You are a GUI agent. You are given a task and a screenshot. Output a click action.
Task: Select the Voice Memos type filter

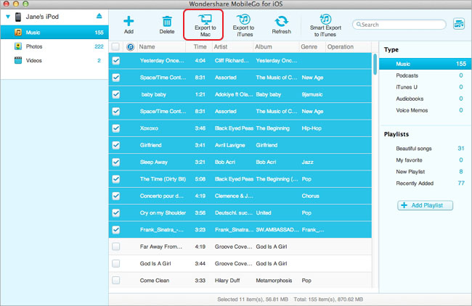click(x=425, y=110)
